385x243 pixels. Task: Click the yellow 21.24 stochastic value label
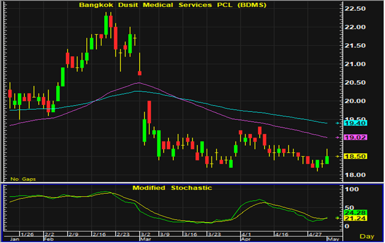[x=356, y=218]
